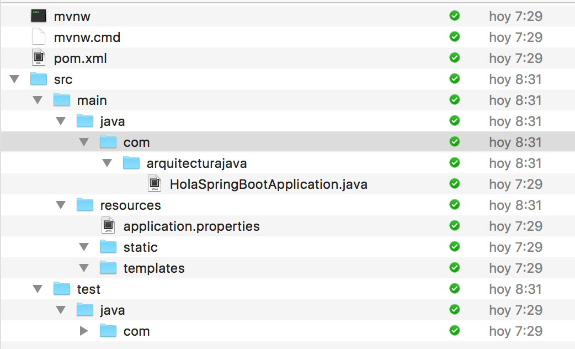Click the mvnw terminal executable icon
Image resolution: width=575 pixels, height=349 pixels.
[x=38, y=16]
